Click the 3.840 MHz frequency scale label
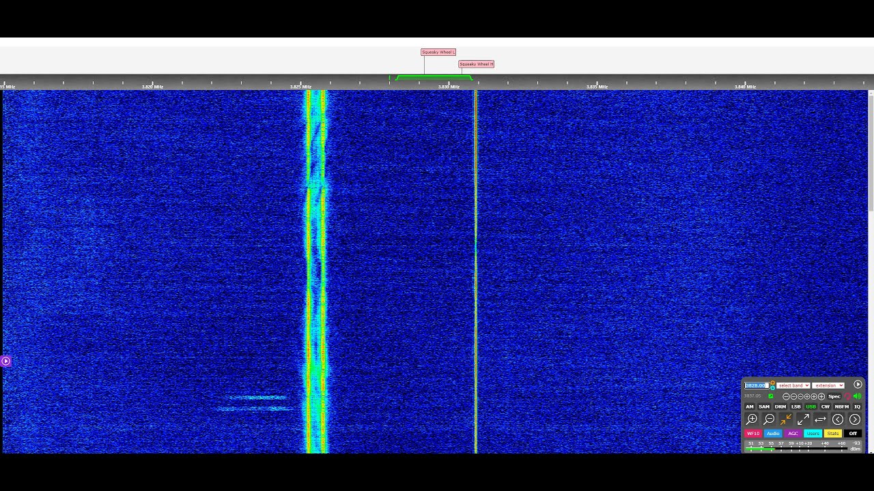The image size is (874, 491). (x=745, y=87)
